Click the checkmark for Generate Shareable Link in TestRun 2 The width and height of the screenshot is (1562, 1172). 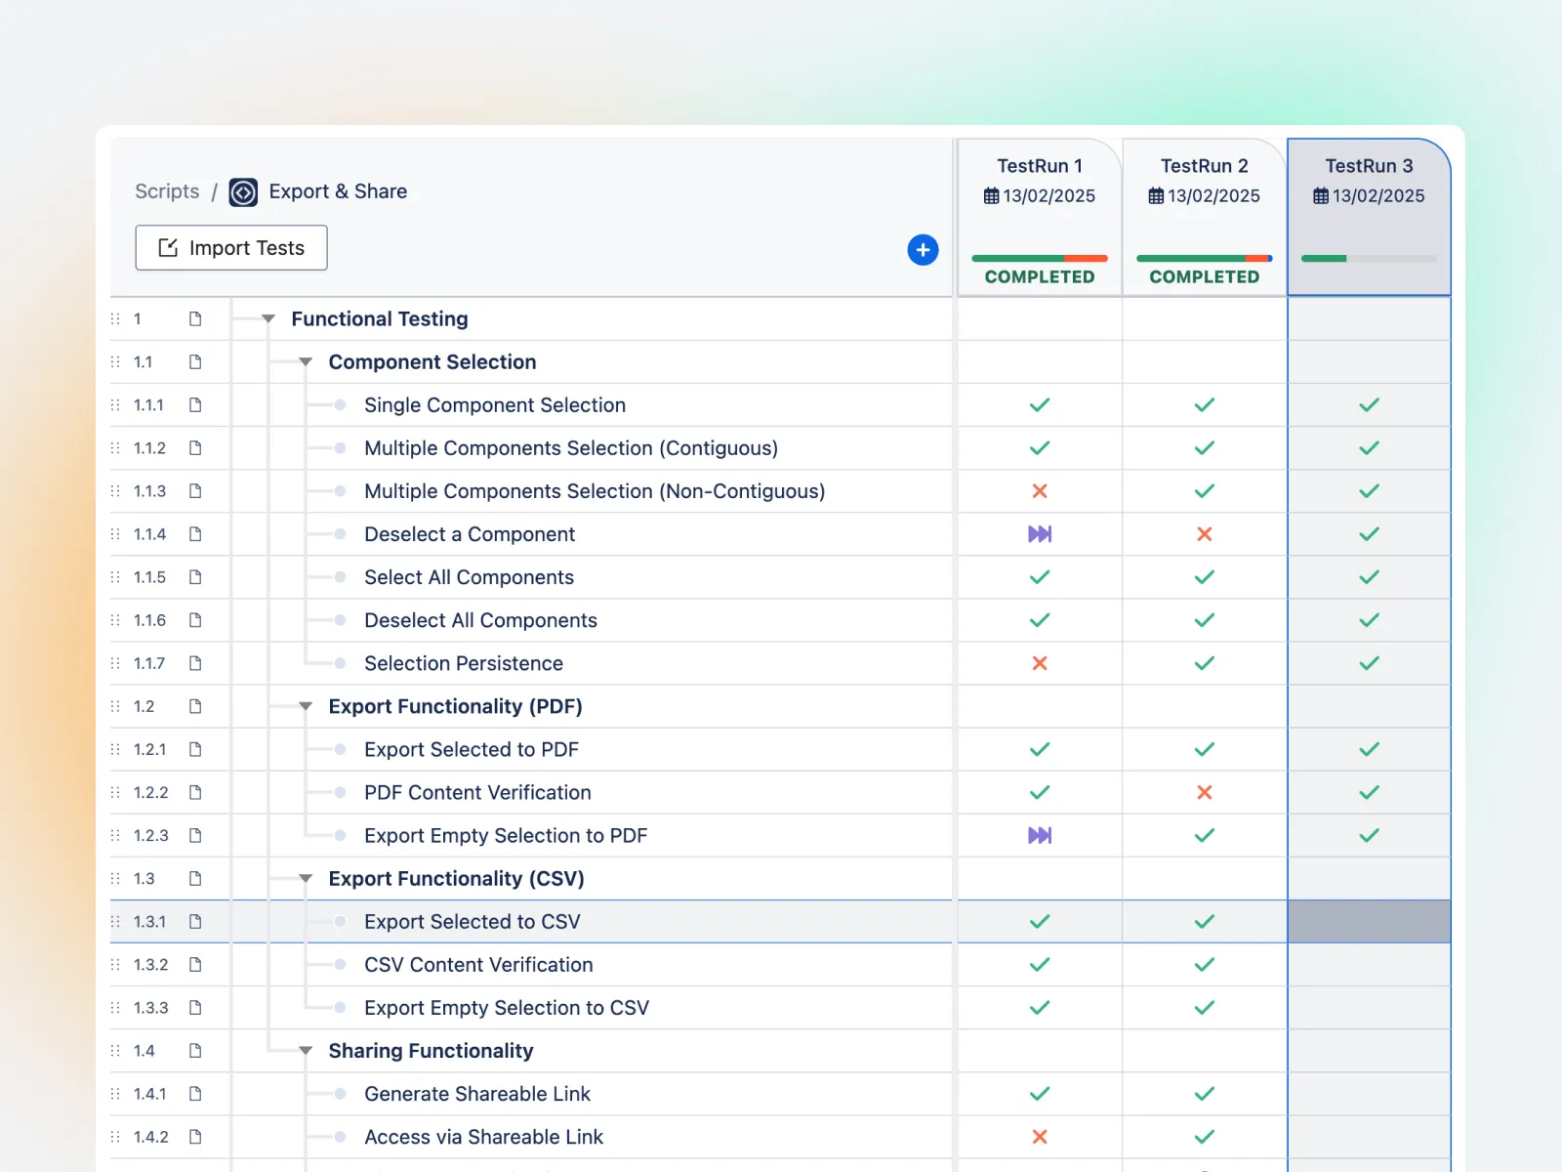point(1204,1094)
